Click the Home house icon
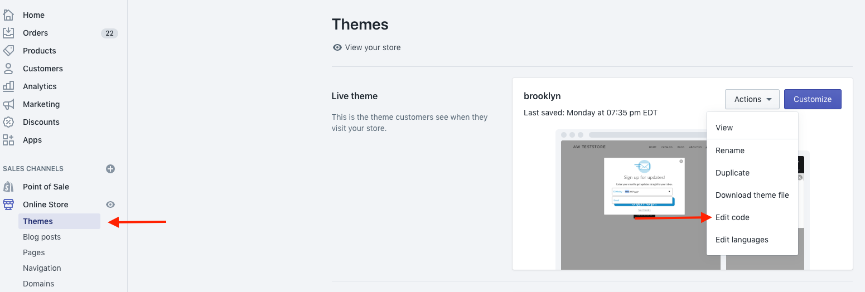865x292 pixels. (8, 15)
